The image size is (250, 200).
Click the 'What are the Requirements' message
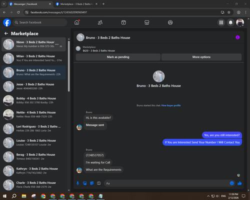coord(103,170)
